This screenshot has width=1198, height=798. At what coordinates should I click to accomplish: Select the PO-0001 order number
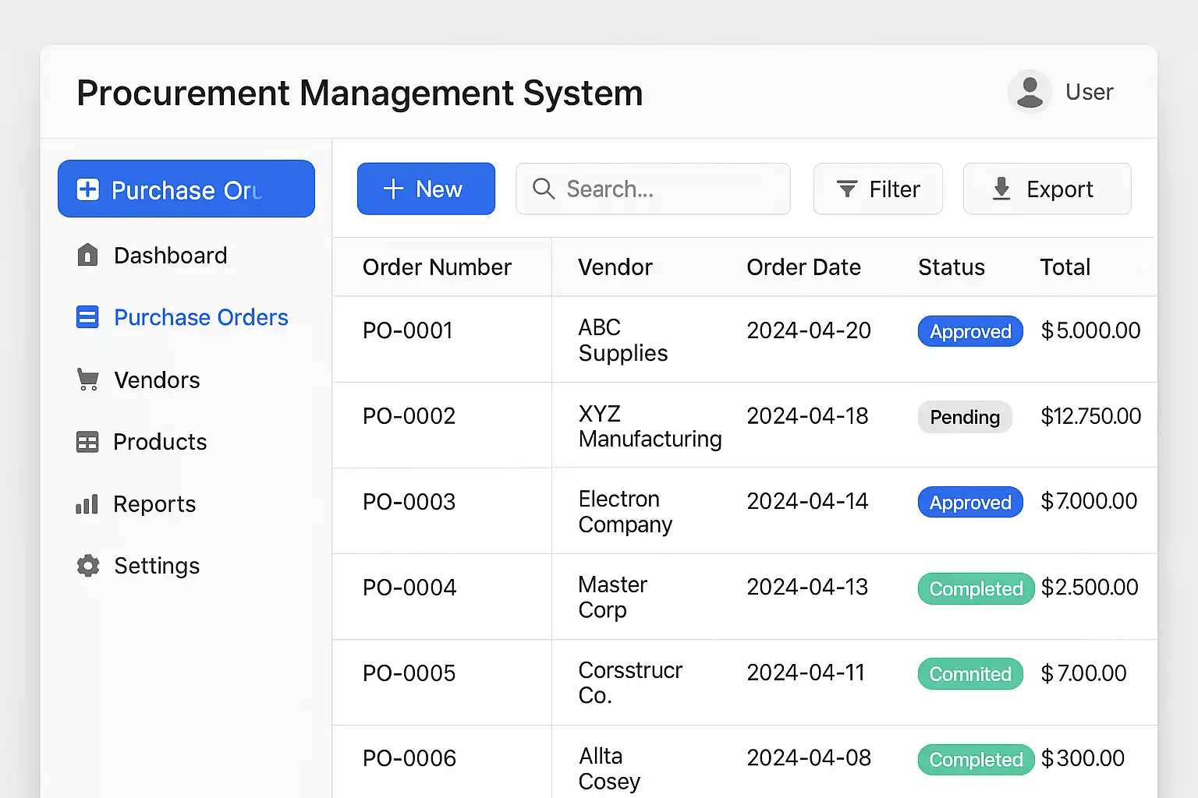point(408,330)
